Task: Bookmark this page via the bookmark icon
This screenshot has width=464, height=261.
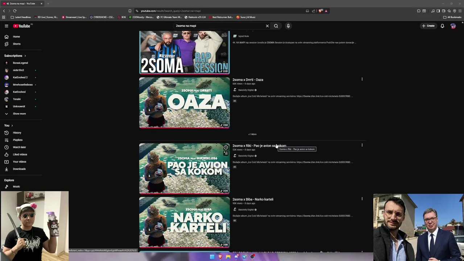Action: tap(130, 11)
